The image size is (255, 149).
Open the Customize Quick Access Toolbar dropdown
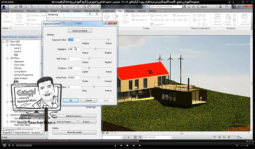pos(99,7)
